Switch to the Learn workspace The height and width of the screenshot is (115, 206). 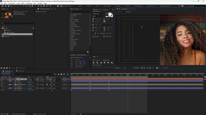97,6
